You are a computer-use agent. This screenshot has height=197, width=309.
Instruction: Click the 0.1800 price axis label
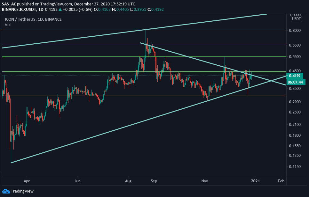point(295,135)
